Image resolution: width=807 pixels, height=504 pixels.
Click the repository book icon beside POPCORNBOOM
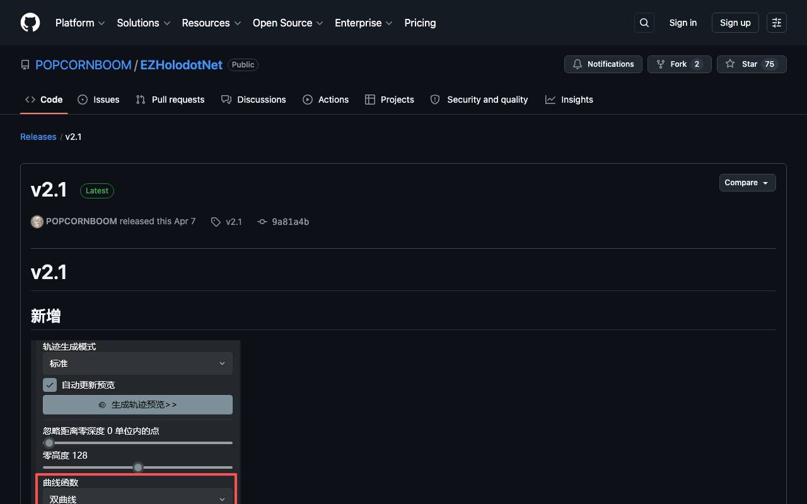tap(25, 65)
